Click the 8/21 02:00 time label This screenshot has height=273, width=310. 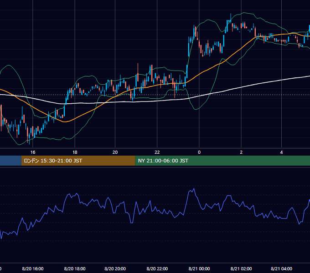[x=241, y=268]
